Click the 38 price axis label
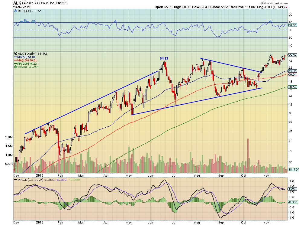The image size is (299, 225). [x=291, y=122]
